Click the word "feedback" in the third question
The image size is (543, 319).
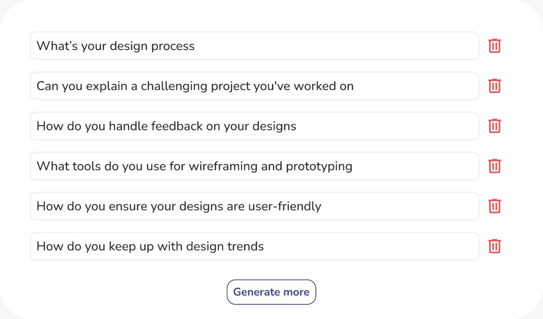(177, 126)
